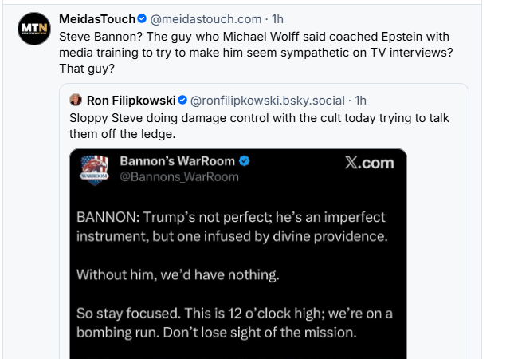Click the Bannon's WarRoom name in the image

coord(178,161)
